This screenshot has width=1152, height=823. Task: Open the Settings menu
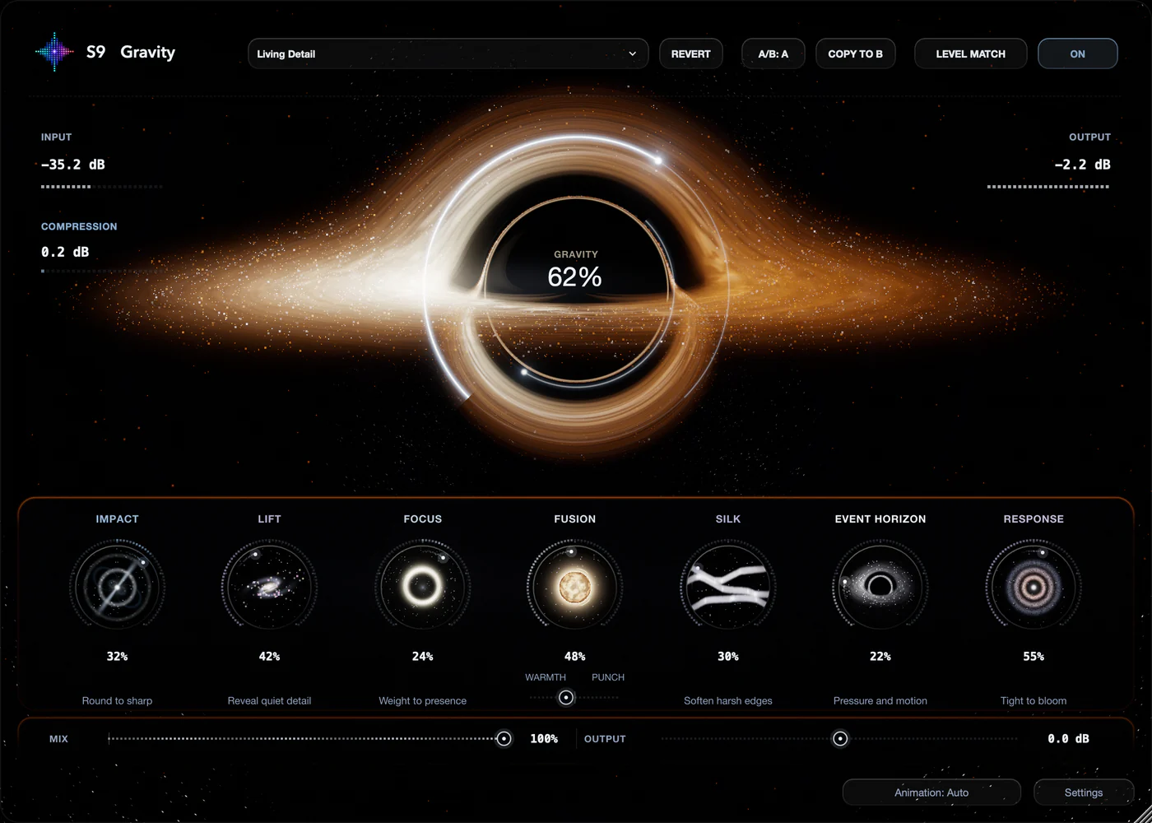(x=1084, y=793)
